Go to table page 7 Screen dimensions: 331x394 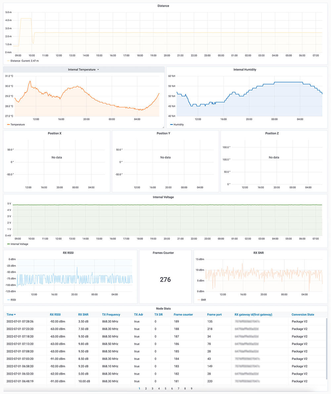click(x=178, y=389)
